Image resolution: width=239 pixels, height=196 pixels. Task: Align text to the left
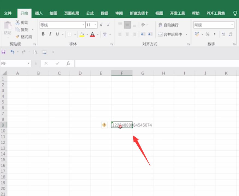(120, 34)
